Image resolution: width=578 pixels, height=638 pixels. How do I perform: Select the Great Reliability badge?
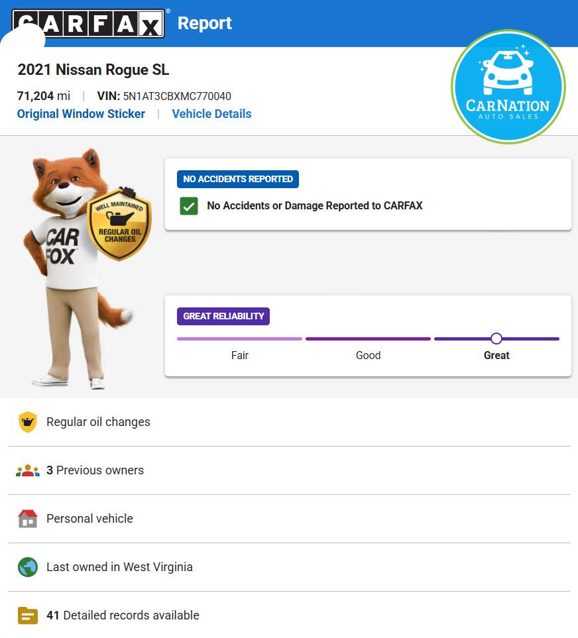point(223,316)
